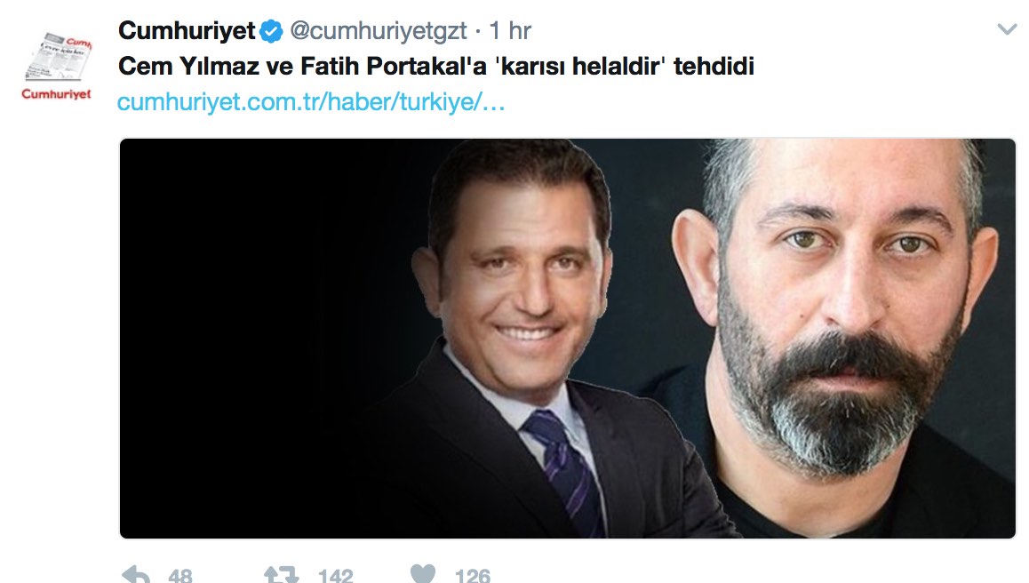Like the tweet with the heart icon

point(423,574)
